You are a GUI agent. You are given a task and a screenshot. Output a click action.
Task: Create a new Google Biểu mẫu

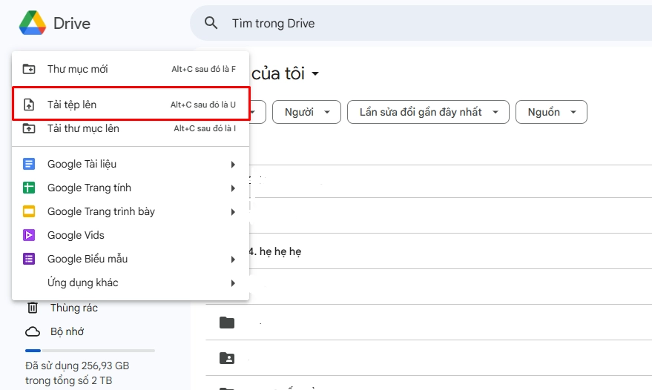click(x=131, y=259)
